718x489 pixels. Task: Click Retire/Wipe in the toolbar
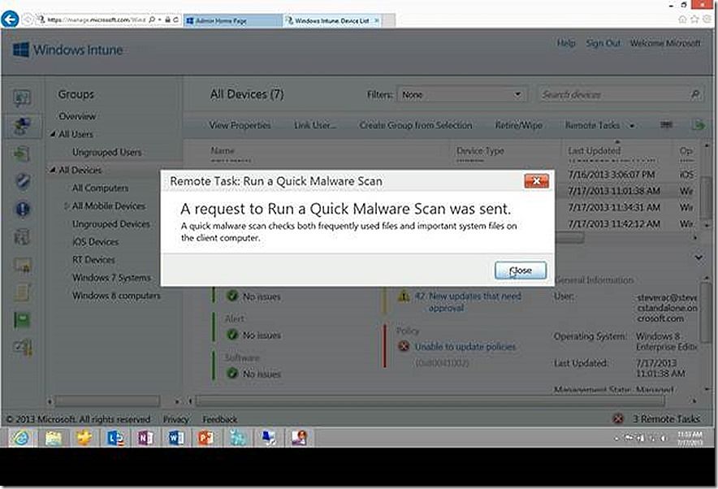click(x=518, y=125)
